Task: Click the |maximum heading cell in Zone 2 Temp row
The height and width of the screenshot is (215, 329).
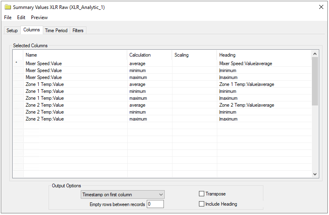Action: 264,119
